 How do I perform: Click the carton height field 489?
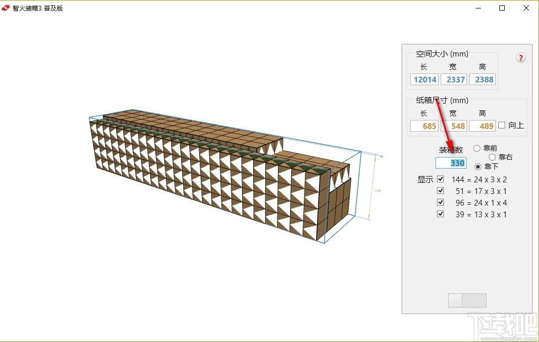pos(482,126)
